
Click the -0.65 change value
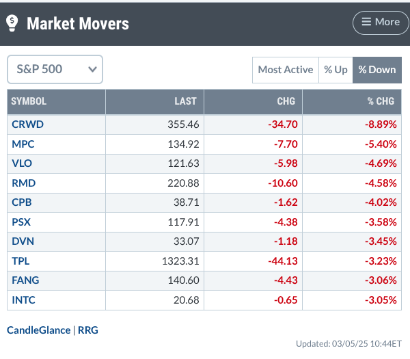coord(286,300)
